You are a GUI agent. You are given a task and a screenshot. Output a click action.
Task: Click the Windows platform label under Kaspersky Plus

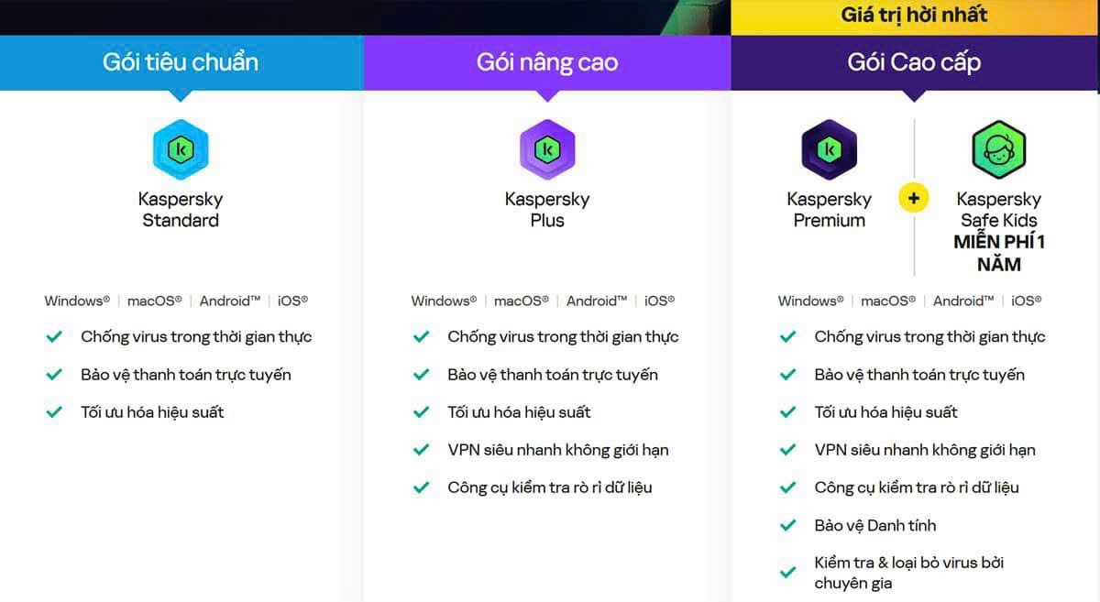(444, 301)
